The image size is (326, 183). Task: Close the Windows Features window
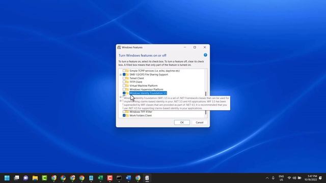click(x=205, y=47)
